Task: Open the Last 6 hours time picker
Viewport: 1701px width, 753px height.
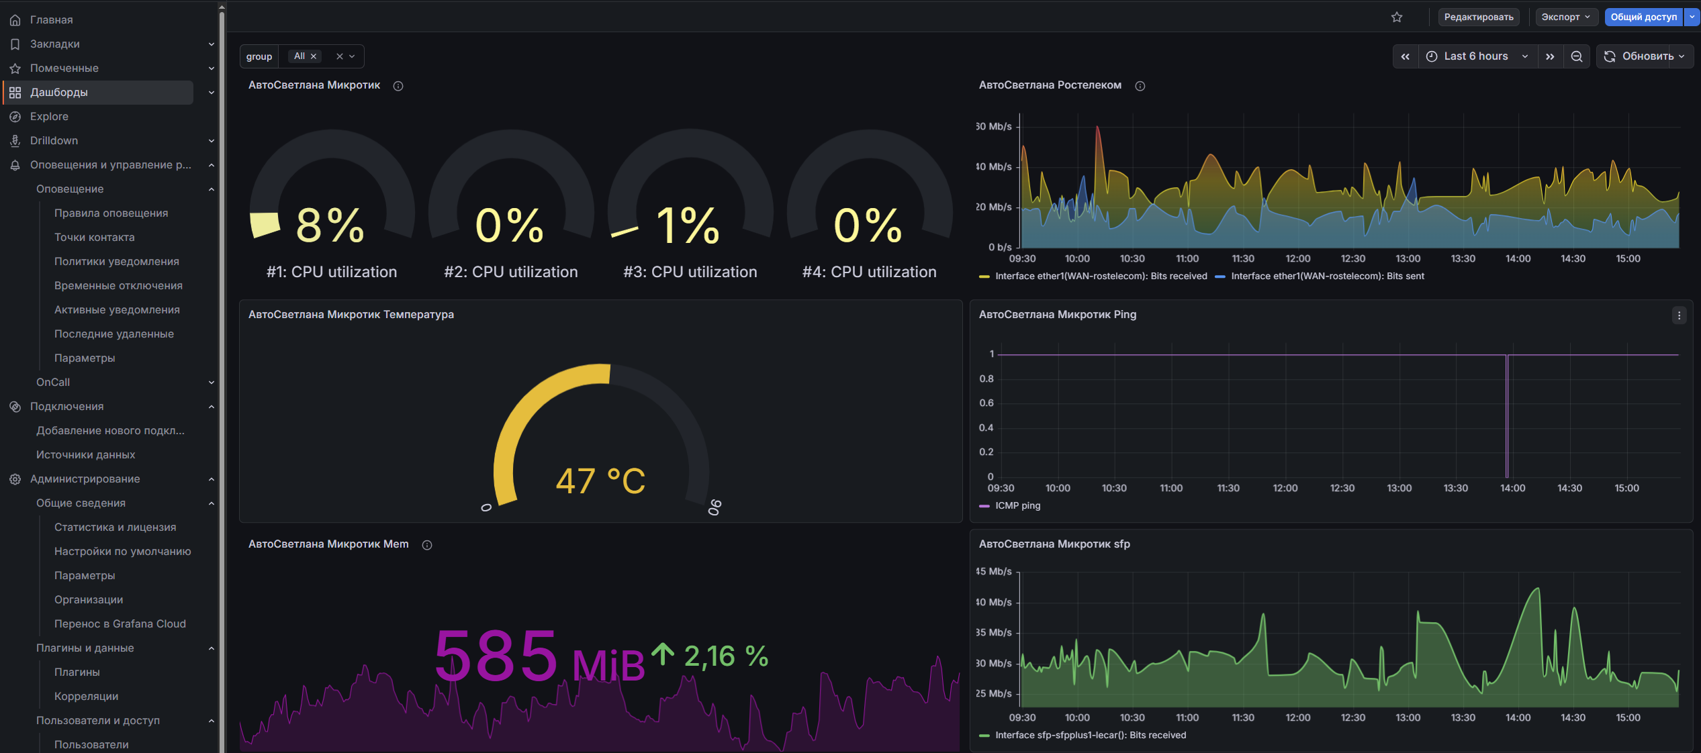Action: tap(1477, 56)
